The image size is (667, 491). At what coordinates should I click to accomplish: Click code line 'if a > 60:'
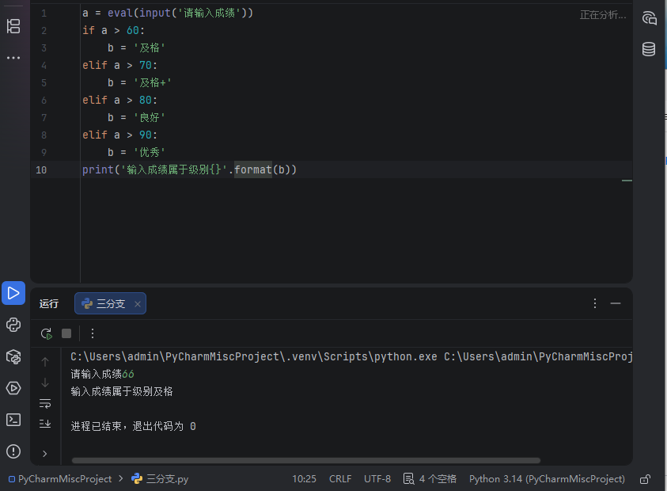[114, 30]
